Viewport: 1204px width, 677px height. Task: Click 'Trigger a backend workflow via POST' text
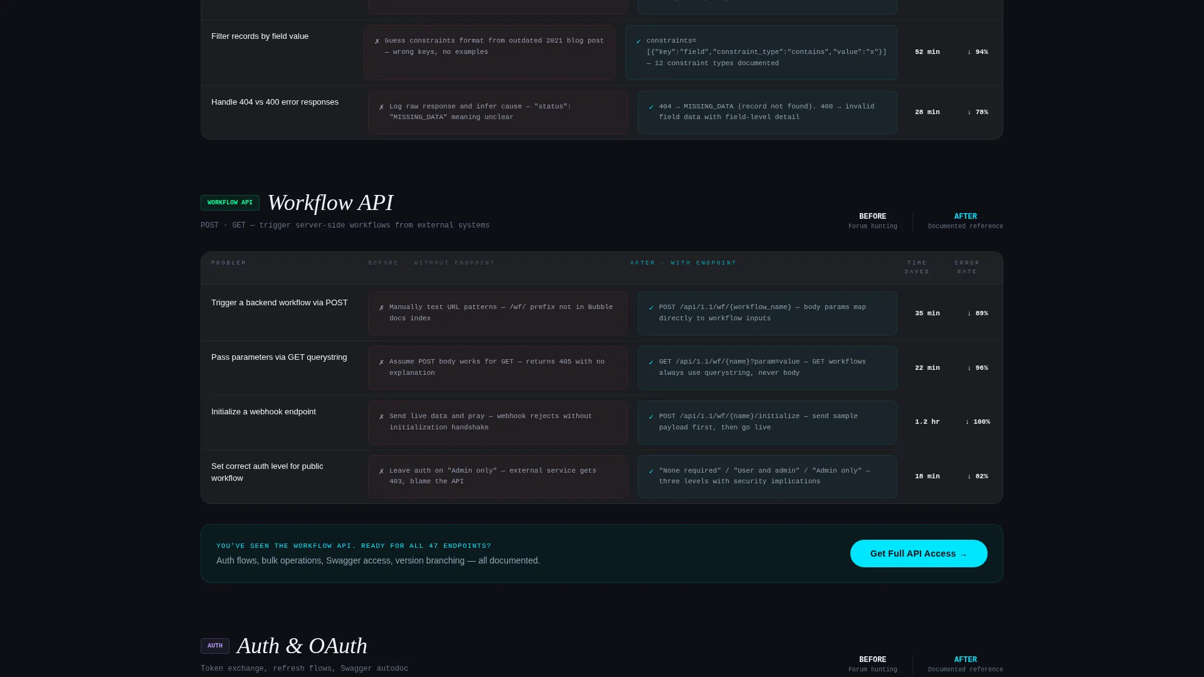click(280, 303)
